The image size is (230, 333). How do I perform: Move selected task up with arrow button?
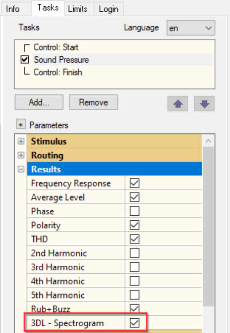[x=178, y=104]
